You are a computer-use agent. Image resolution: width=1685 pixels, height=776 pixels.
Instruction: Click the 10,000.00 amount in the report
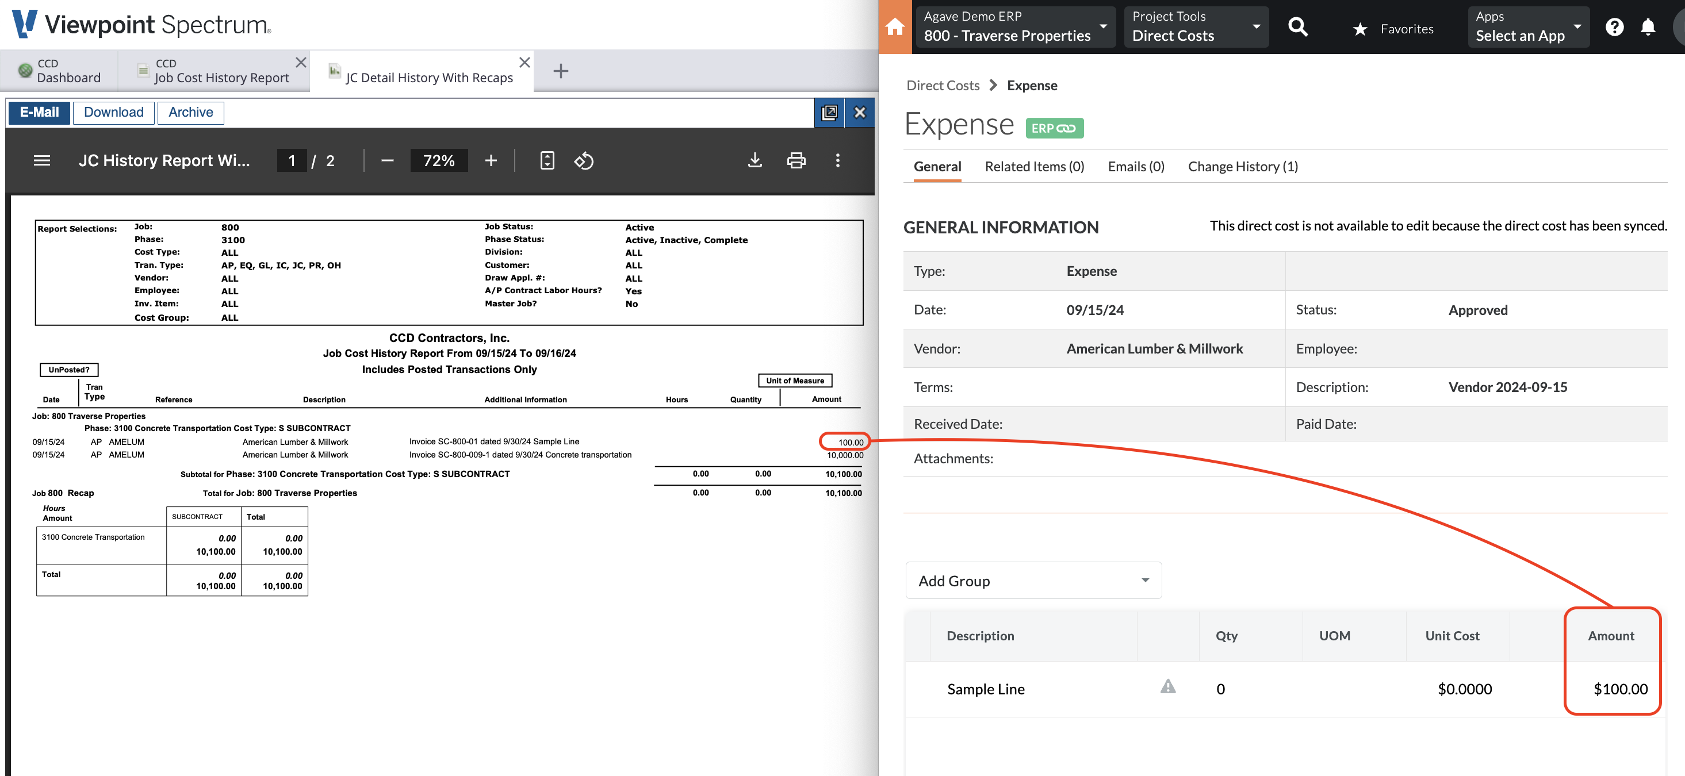pyautogui.click(x=844, y=455)
